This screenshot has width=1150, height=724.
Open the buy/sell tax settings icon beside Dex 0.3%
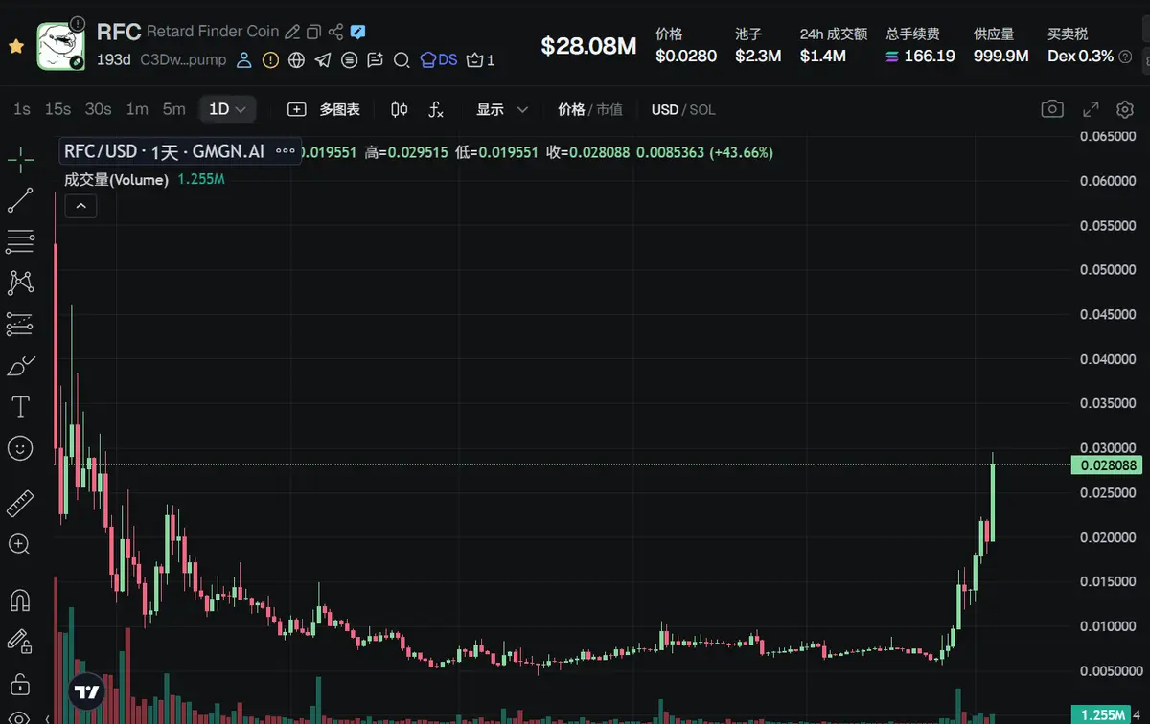point(1125,56)
